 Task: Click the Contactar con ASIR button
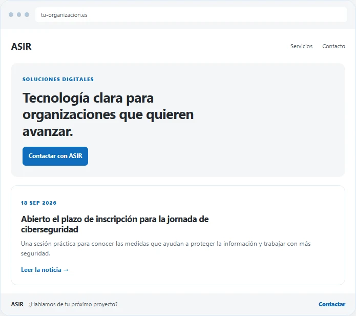point(55,156)
